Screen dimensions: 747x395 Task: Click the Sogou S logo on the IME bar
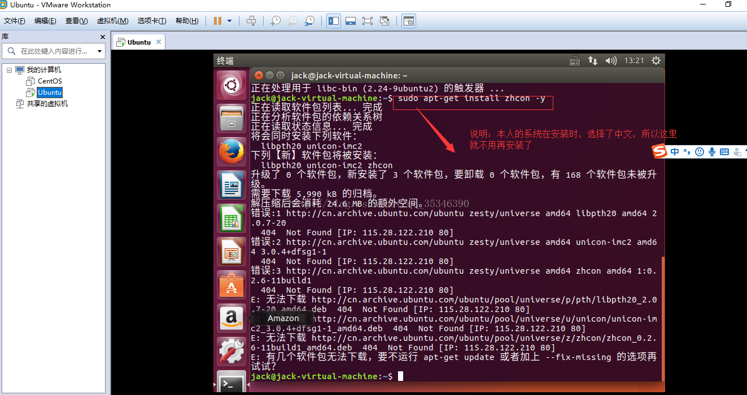(x=660, y=152)
